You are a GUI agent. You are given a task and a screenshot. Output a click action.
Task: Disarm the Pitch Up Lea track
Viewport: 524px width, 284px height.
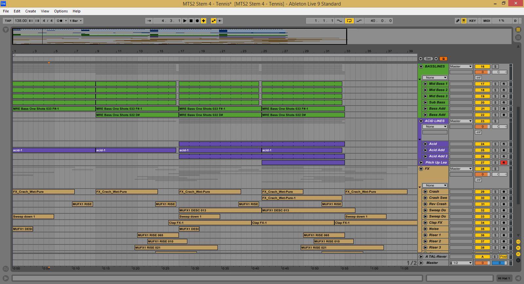(x=504, y=163)
